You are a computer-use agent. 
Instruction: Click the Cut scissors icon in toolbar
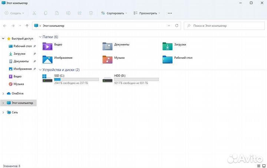(34, 13)
